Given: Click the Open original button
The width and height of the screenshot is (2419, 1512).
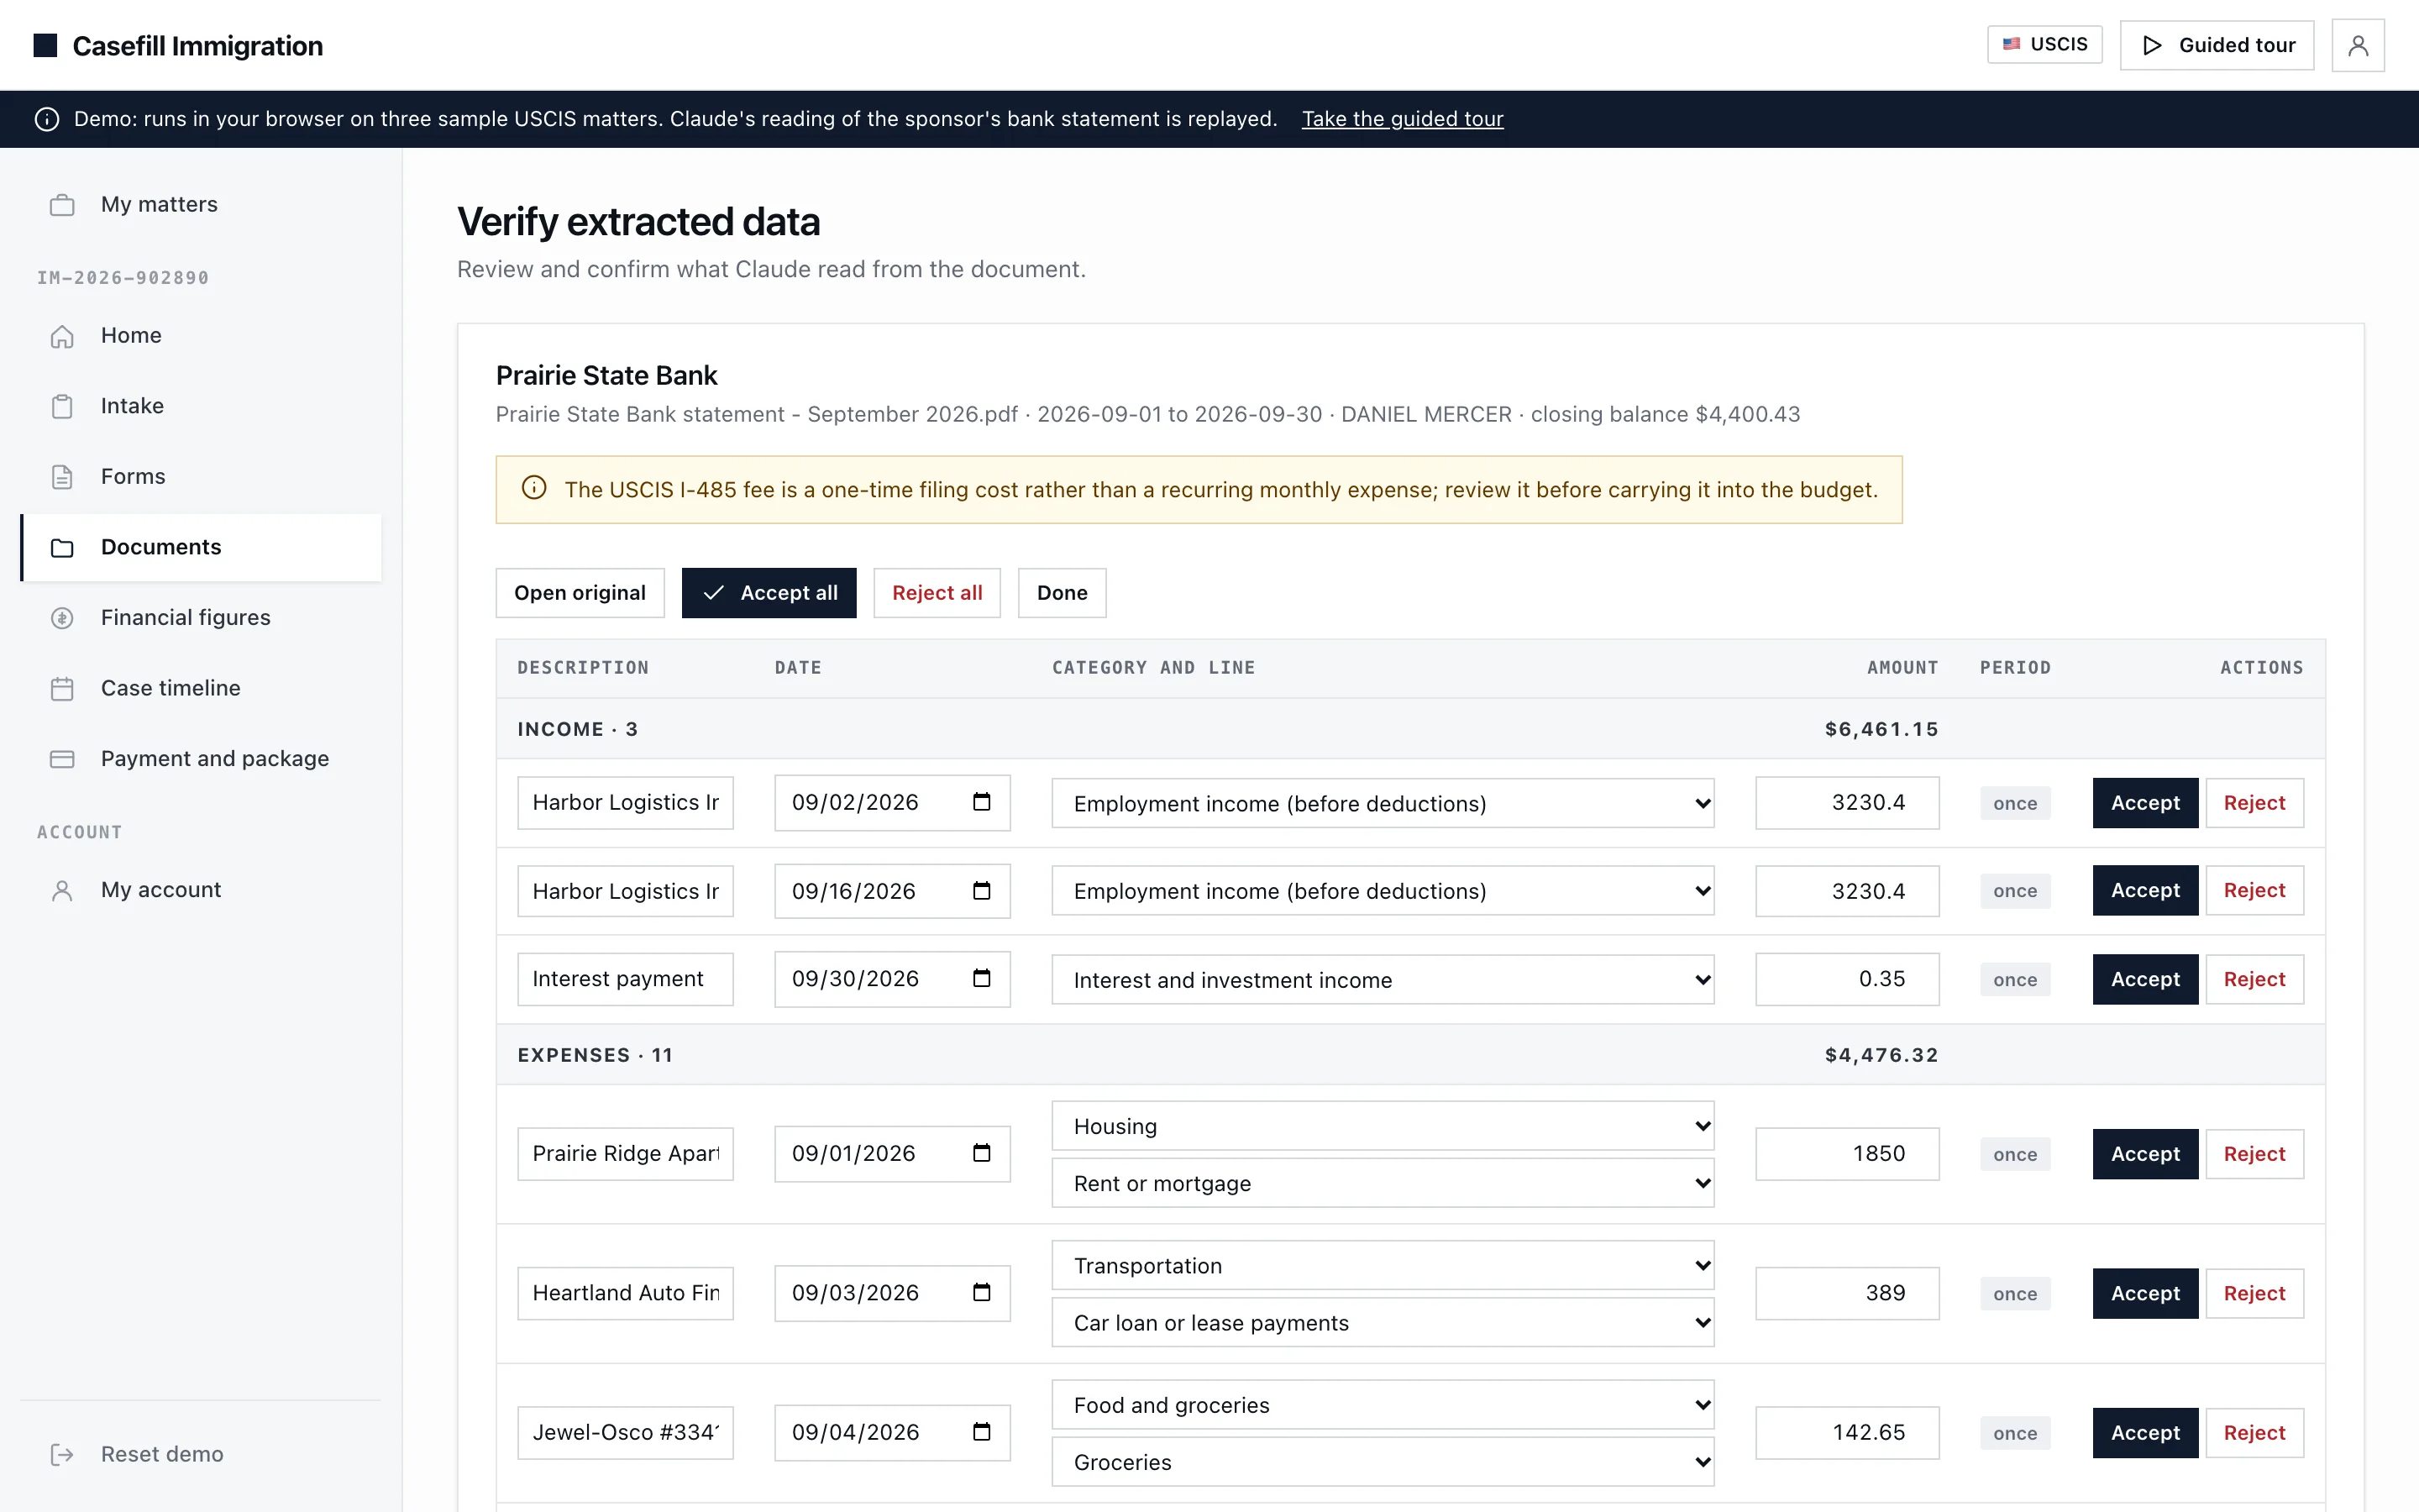Looking at the screenshot, I should 580,593.
